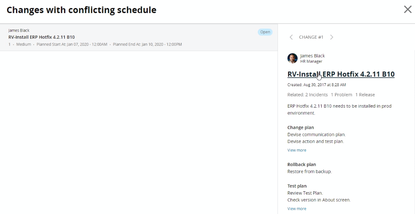Expand View more under Test plan
The width and height of the screenshot is (415, 214).
[297, 209]
